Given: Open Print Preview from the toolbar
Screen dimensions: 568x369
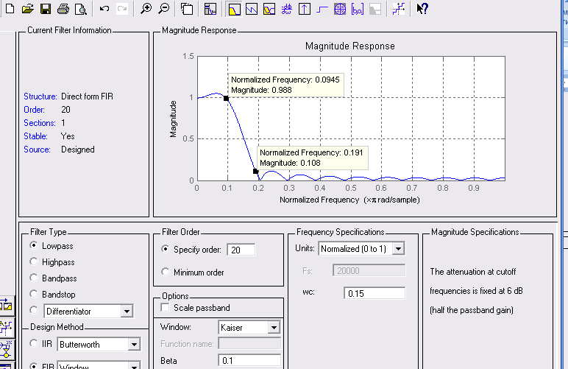Looking at the screenshot, I should tap(80, 9).
